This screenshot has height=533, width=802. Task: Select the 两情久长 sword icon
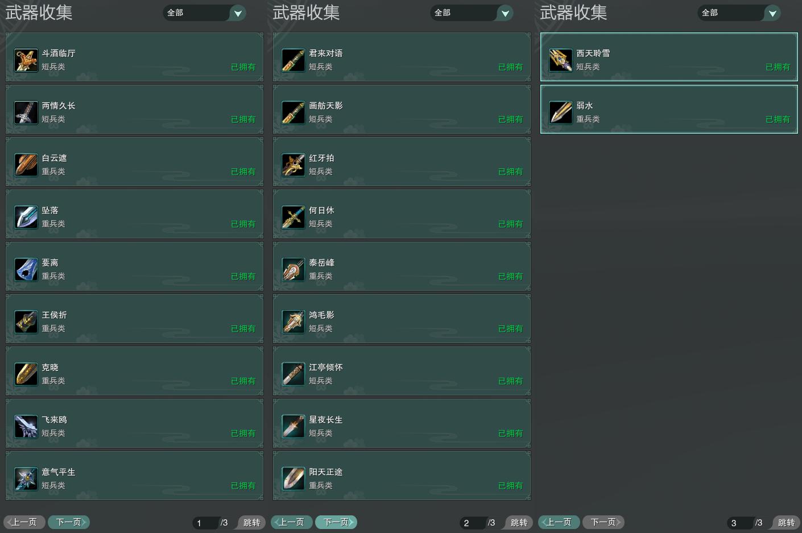26,113
